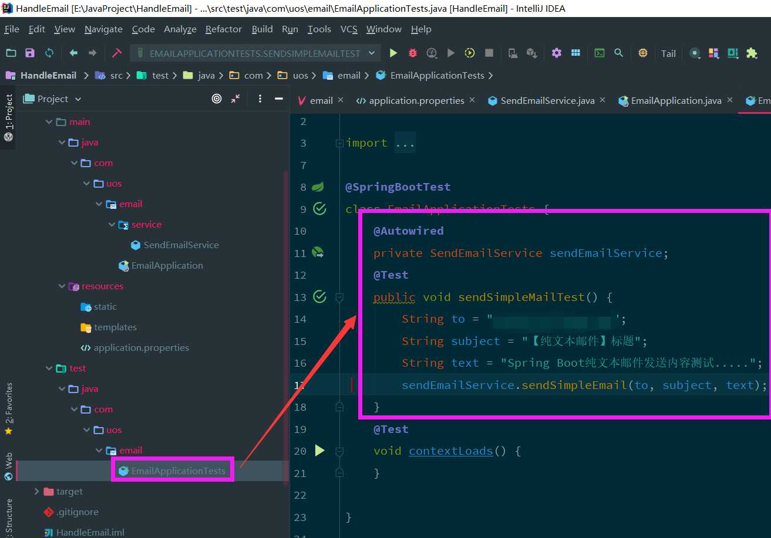Open Project Structure grid icon
771x538 pixels.
click(575, 53)
